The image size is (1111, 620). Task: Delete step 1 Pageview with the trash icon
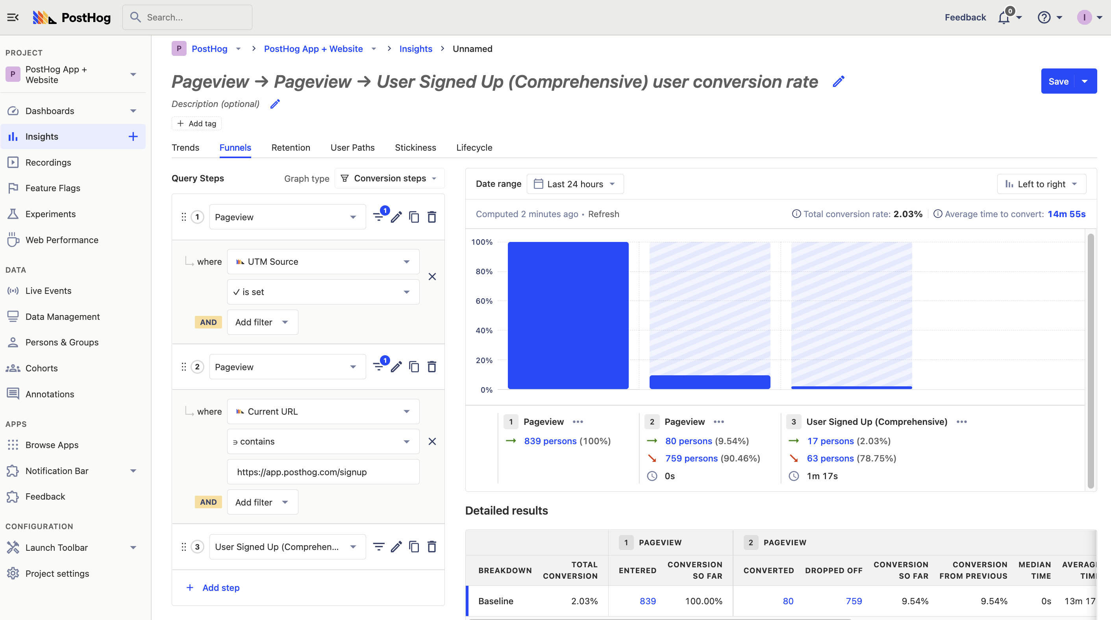431,217
